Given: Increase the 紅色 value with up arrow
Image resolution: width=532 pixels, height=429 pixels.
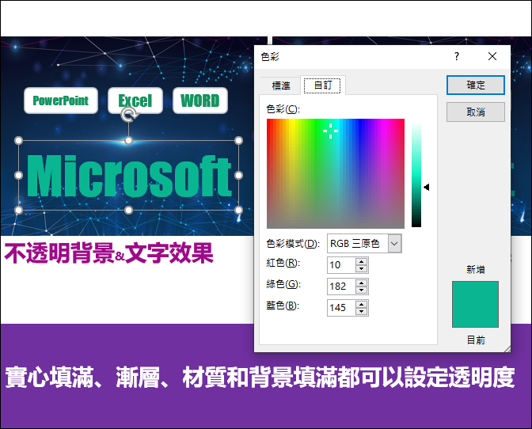Looking at the screenshot, I should coord(361,261).
